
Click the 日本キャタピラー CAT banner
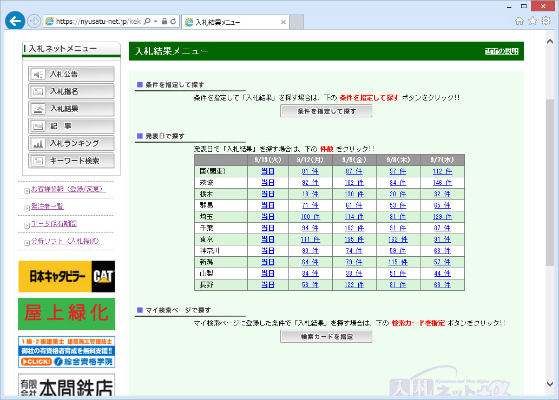tap(67, 276)
